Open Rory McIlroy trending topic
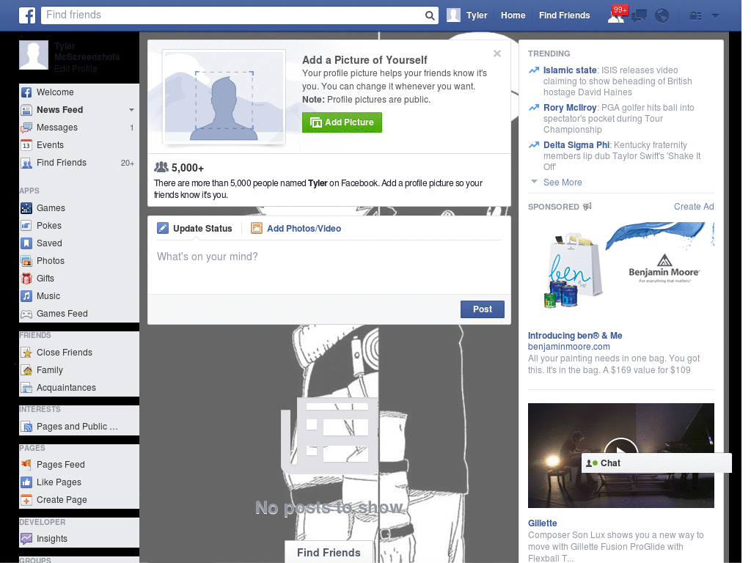 tap(569, 108)
